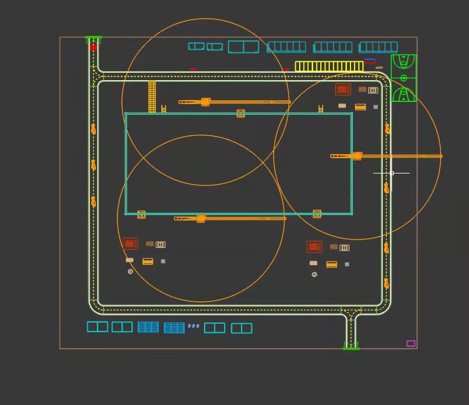The width and height of the screenshot is (469, 405).
Task: Select the leftmost small cyan box in the top row
Action: pyautogui.click(x=196, y=46)
